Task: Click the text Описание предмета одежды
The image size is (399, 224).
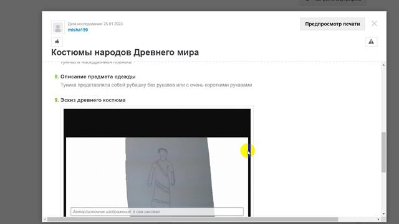Action: pos(98,77)
